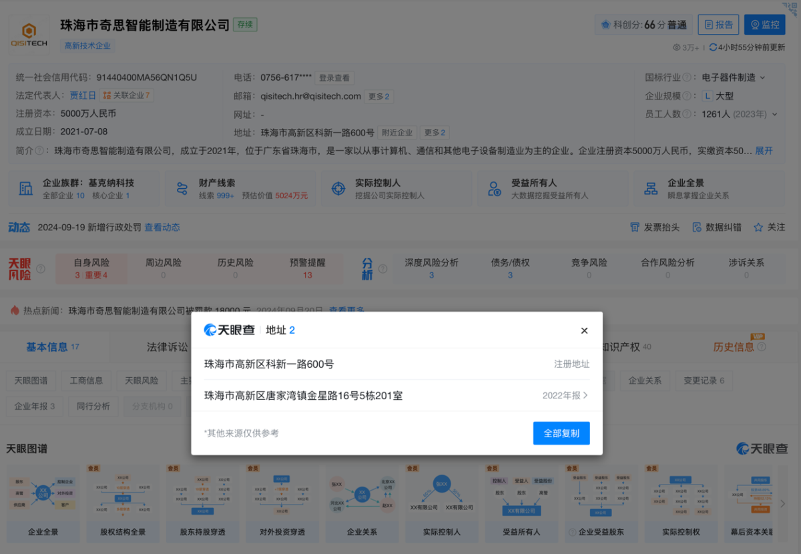Jump to 天眼风险 section chip

[142, 380]
